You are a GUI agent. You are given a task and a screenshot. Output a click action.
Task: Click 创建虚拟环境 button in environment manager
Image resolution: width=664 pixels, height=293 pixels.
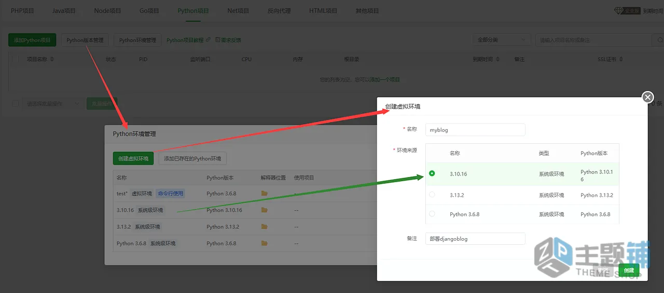click(x=133, y=158)
